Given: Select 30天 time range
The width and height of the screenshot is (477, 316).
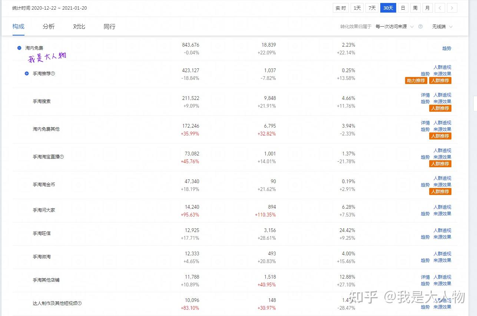Looking at the screenshot, I should click(388, 8).
